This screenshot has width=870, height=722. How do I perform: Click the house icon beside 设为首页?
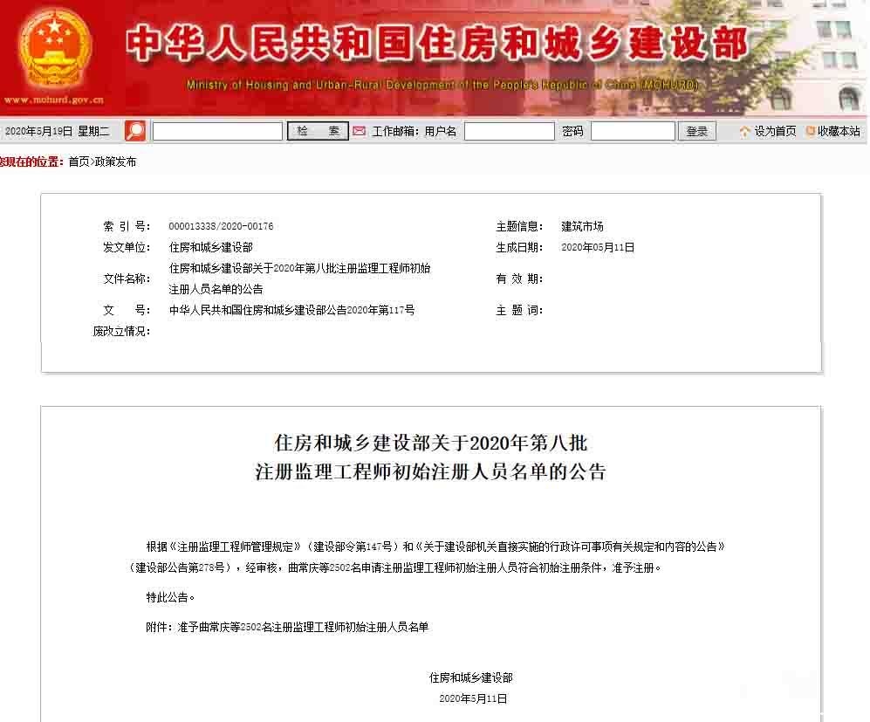[744, 132]
